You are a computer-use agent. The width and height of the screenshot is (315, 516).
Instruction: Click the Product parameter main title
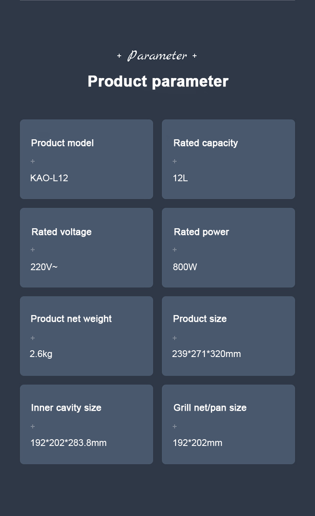(158, 81)
